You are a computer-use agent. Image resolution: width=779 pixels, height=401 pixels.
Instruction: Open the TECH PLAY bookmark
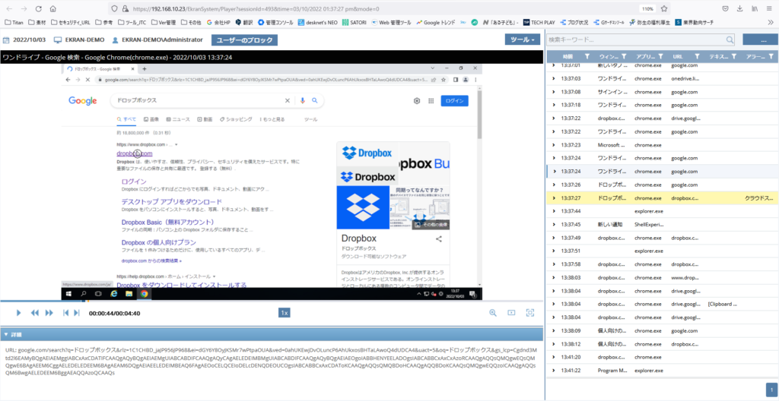(539, 22)
